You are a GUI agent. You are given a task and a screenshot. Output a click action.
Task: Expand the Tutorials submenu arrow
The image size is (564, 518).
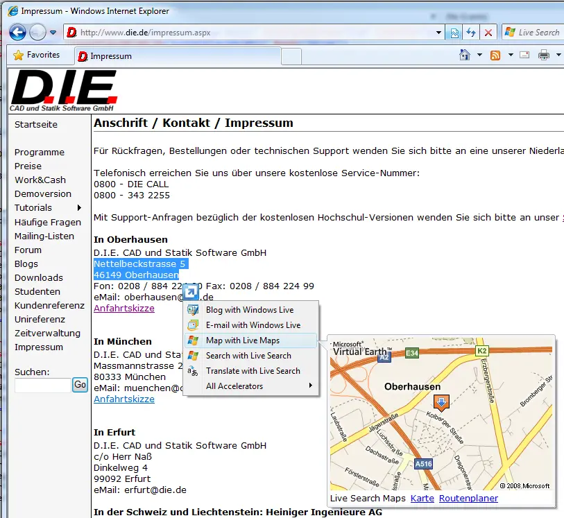click(x=80, y=208)
